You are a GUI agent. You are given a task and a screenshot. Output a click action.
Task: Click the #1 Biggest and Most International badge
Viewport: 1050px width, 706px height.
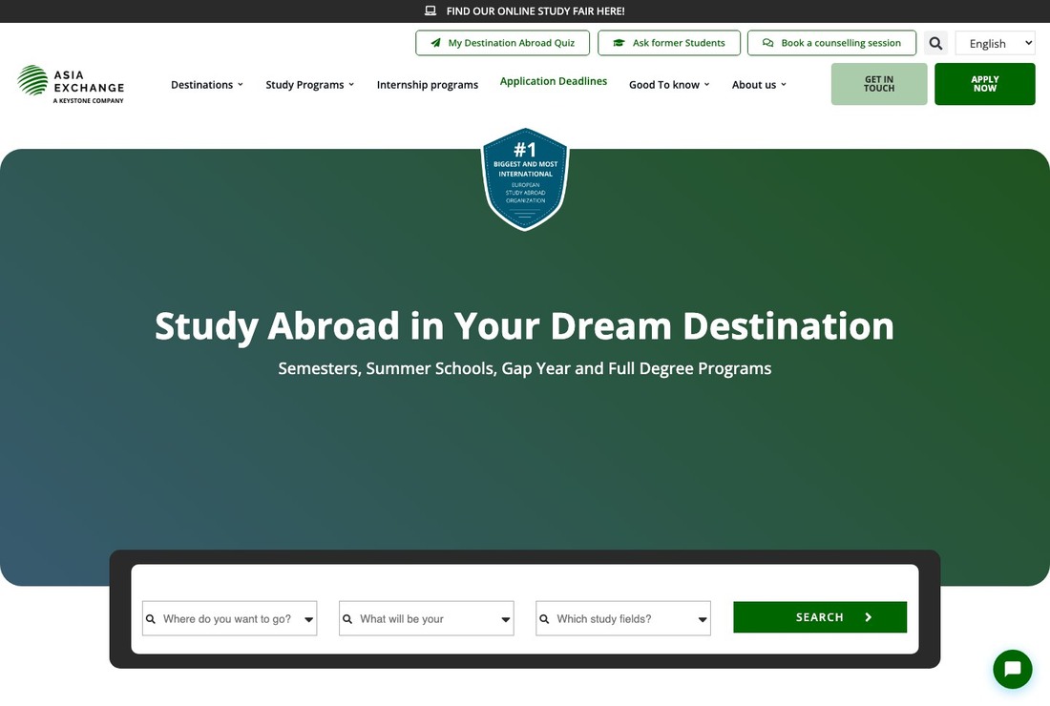click(x=525, y=178)
